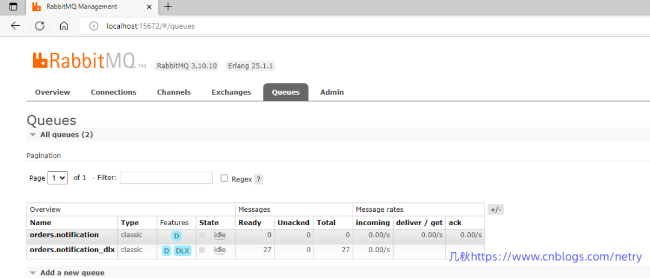Screen dimensions: 650x278
Task: Sort queues by Type column
Action: (130, 223)
